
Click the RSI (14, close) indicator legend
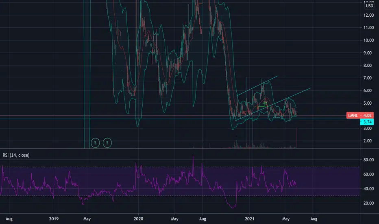16,155
